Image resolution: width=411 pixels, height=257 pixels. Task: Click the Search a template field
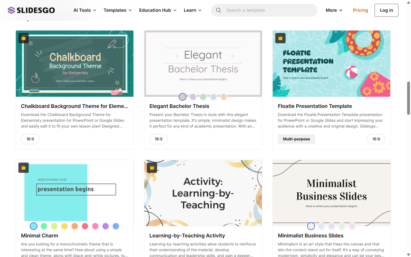[264, 10]
